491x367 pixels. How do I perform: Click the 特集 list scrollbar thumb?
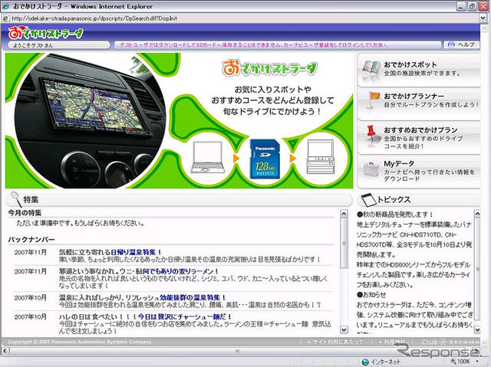click(344, 243)
